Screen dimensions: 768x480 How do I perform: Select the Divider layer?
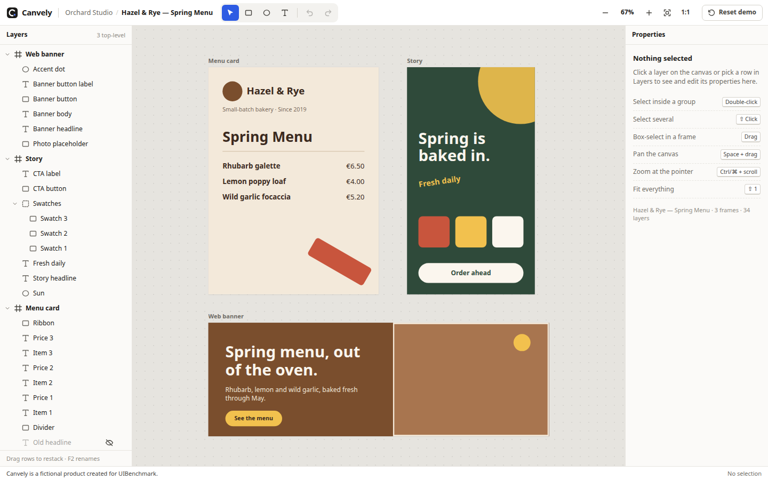pos(66,428)
